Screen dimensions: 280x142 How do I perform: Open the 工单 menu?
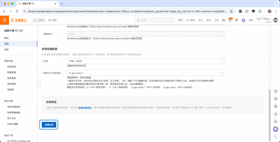tap(216, 20)
